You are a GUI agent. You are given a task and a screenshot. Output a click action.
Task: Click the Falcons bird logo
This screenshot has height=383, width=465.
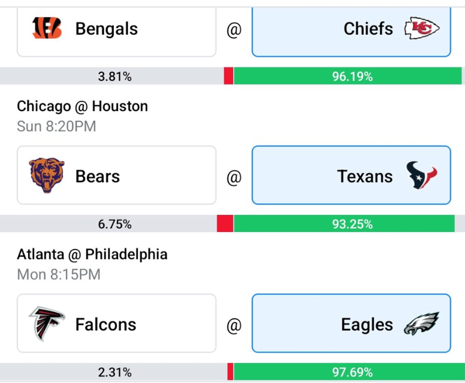[x=47, y=324]
